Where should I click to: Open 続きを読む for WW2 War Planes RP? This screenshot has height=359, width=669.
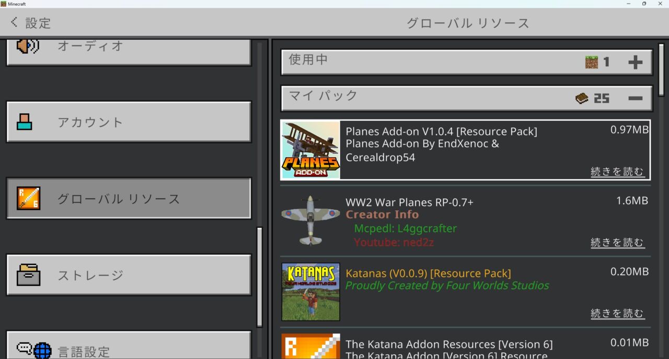point(618,242)
